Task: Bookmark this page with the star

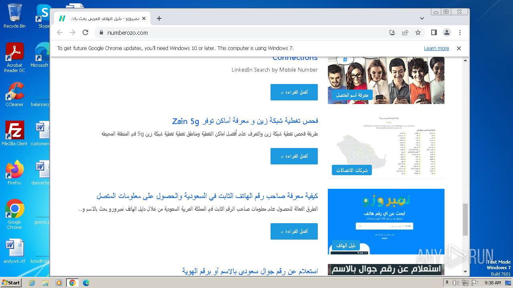Action: coord(418,33)
